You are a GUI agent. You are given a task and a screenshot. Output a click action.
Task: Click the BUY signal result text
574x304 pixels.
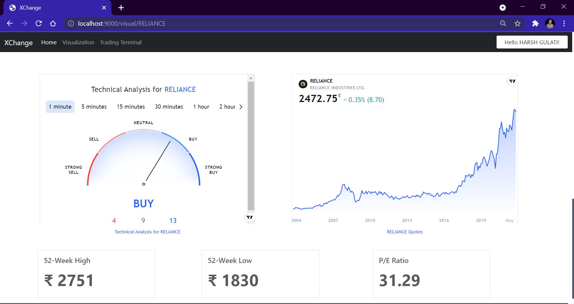(143, 204)
